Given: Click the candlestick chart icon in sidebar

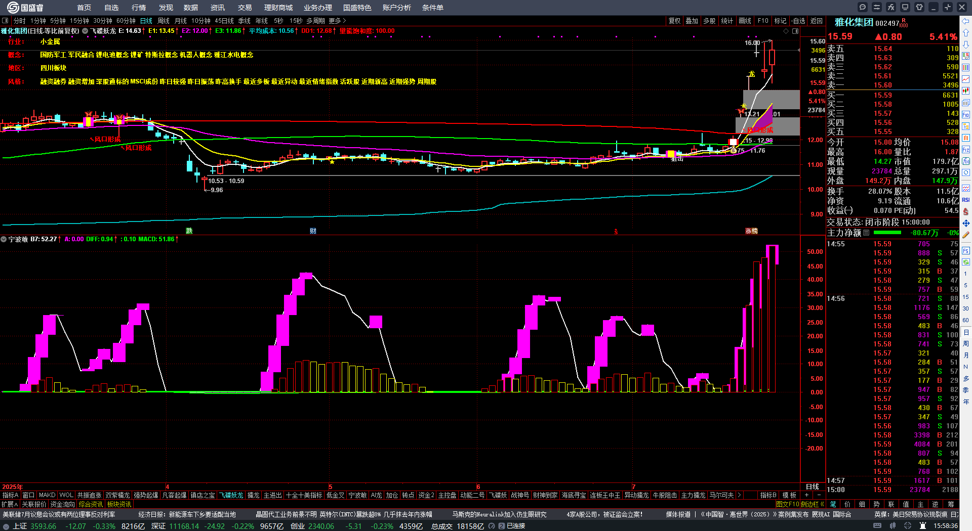Looking at the screenshot, I should click(966, 91).
